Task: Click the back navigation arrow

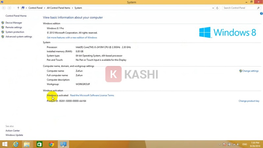Action: click(x=3, y=8)
